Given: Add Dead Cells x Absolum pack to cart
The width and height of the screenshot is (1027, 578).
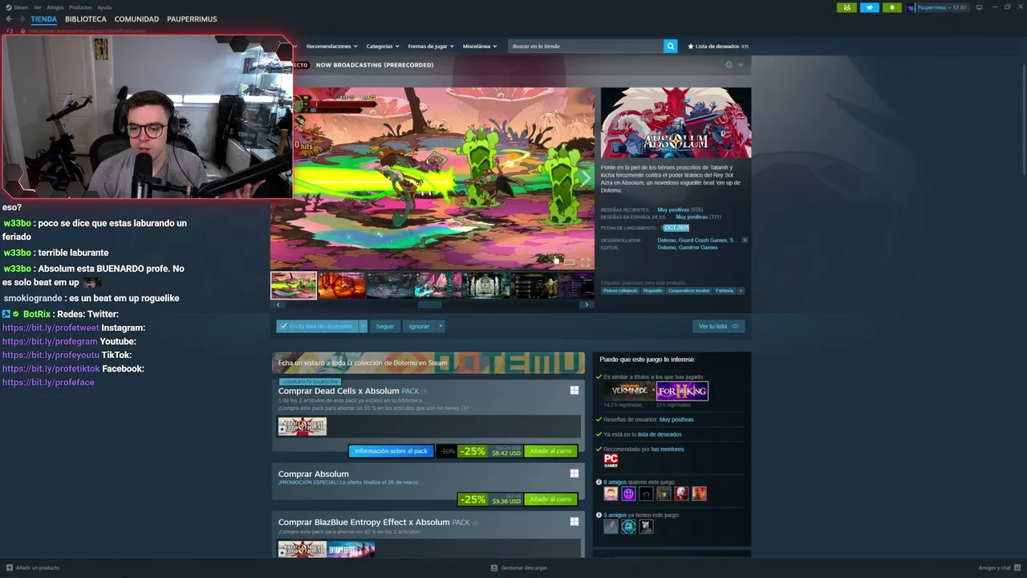Looking at the screenshot, I should pyautogui.click(x=550, y=451).
